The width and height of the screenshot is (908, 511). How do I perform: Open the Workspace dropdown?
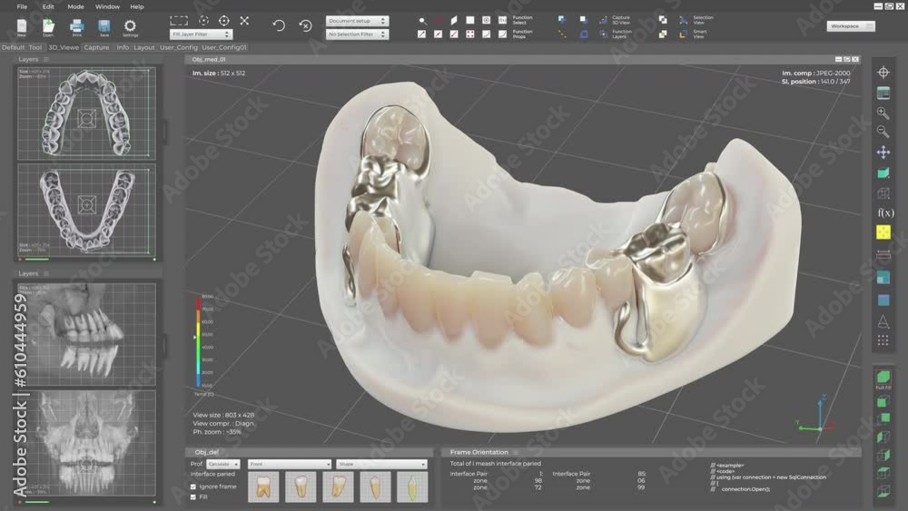tap(851, 26)
